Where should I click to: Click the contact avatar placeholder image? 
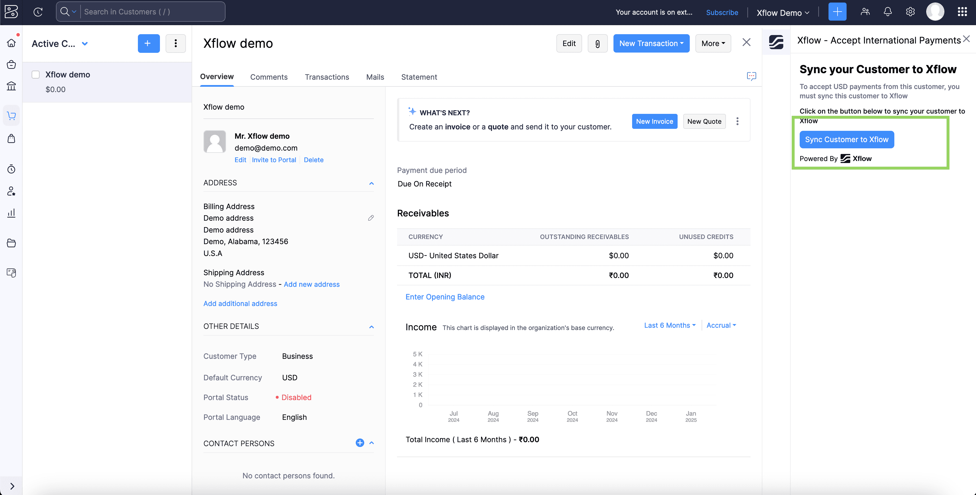pos(215,142)
